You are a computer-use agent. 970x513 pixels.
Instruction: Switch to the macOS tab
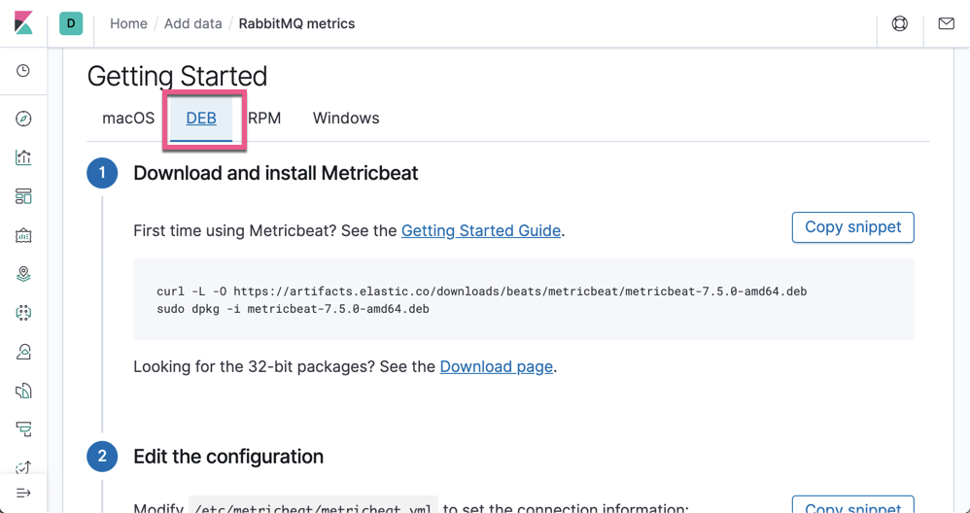click(128, 119)
